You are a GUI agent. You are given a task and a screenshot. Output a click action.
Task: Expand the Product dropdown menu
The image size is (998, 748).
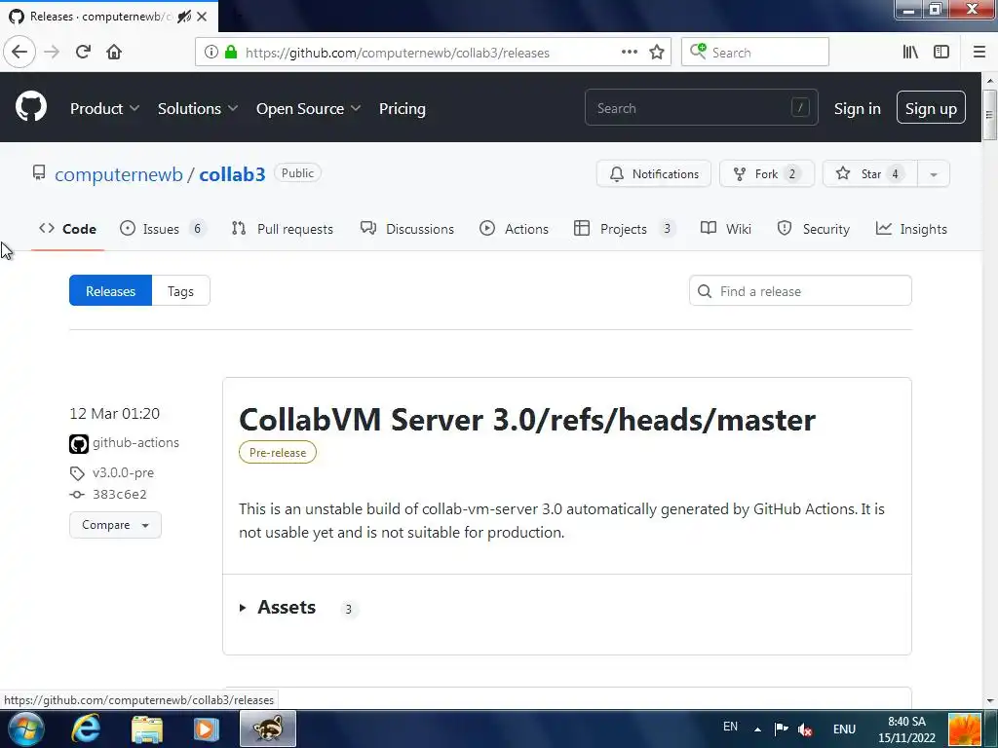[x=105, y=109]
